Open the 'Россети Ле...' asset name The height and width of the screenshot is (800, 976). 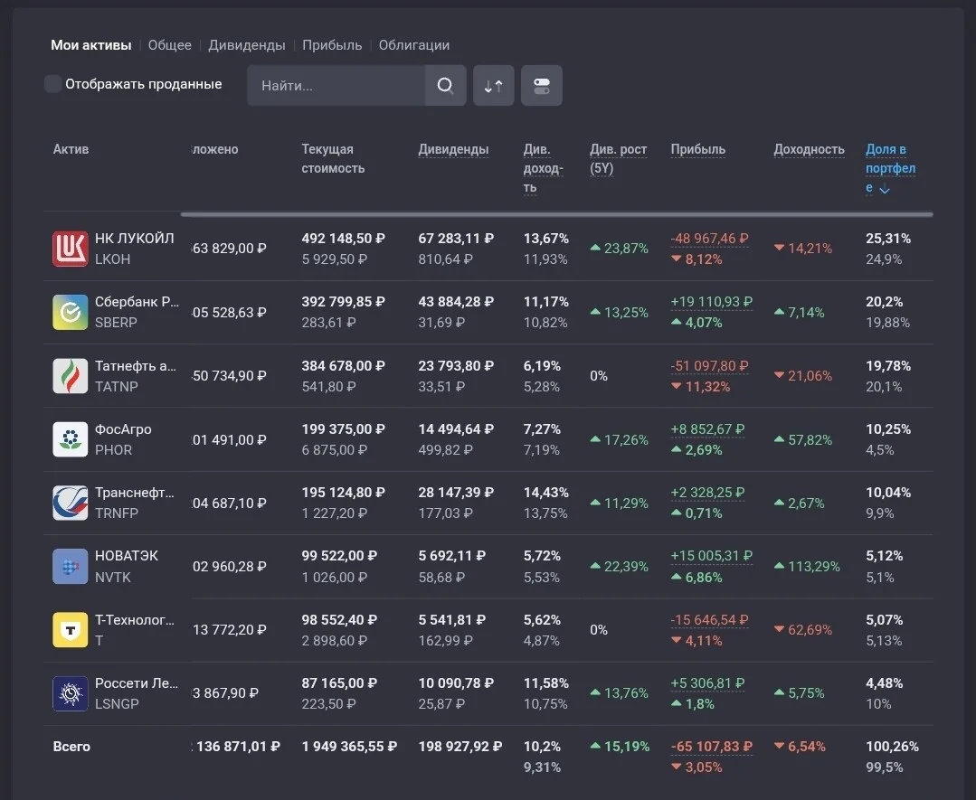pos(137,683)
